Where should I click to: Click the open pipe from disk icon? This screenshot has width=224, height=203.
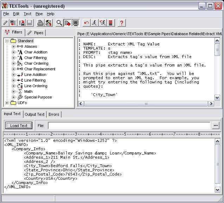tap(13, 23)
